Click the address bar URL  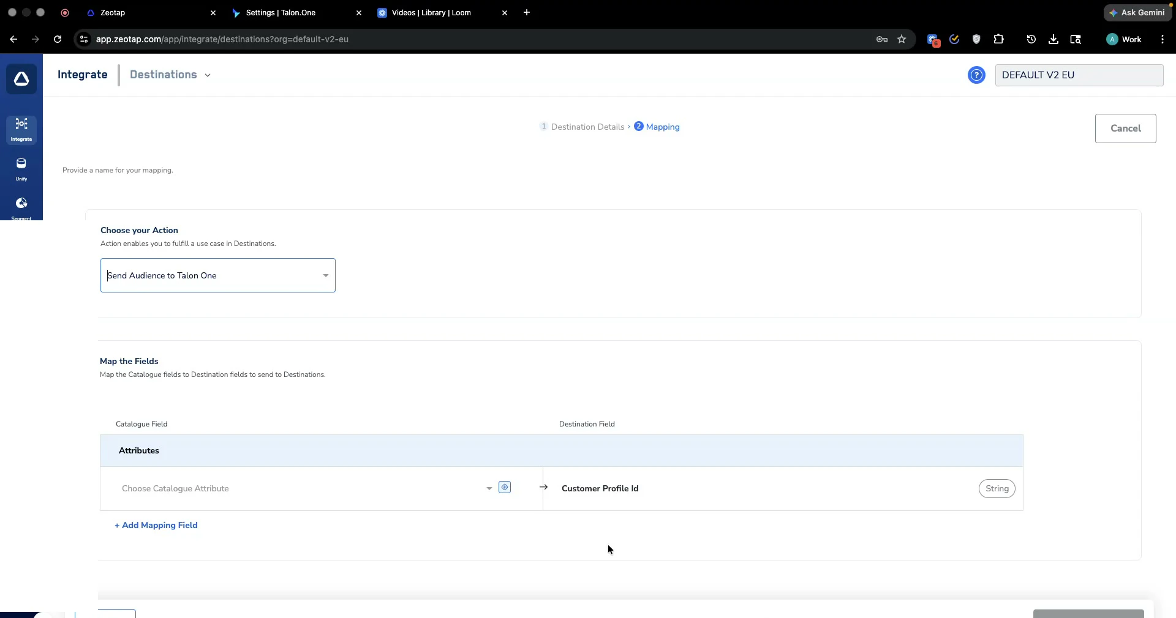(x=222, y=39)
